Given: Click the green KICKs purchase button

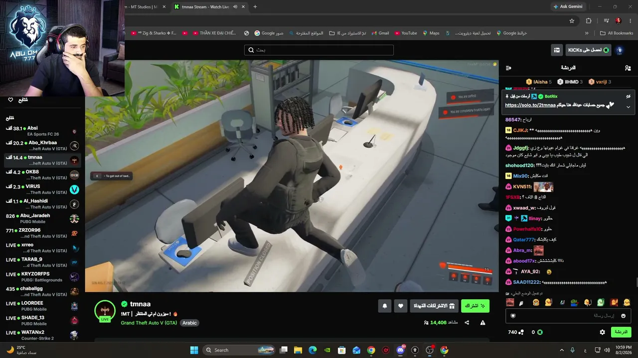Looking at the screenshot, I should tap(589, 50).
